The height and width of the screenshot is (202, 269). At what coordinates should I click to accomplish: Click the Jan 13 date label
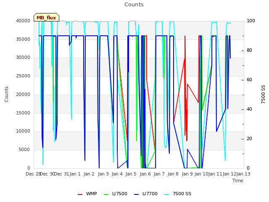click(x=243, y=174)
